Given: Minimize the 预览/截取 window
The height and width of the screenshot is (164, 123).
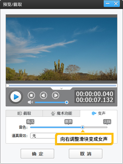Looking at the screenshot, I should [x=108, y=4].
